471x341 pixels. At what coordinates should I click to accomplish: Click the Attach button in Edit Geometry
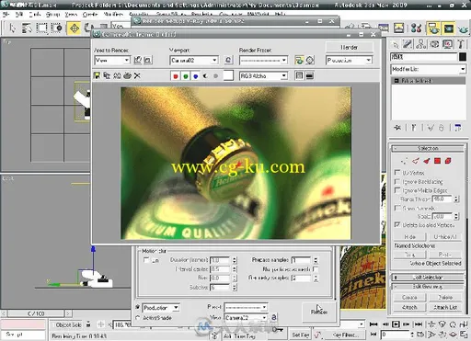click(x=409, y=307)
